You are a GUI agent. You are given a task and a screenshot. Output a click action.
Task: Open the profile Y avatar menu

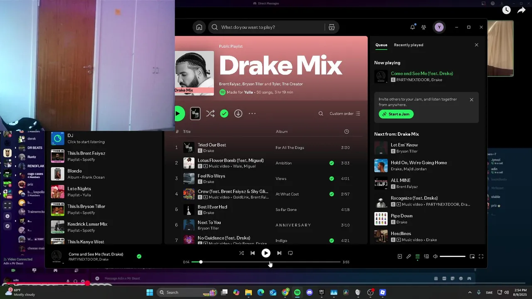pos(439,27)
